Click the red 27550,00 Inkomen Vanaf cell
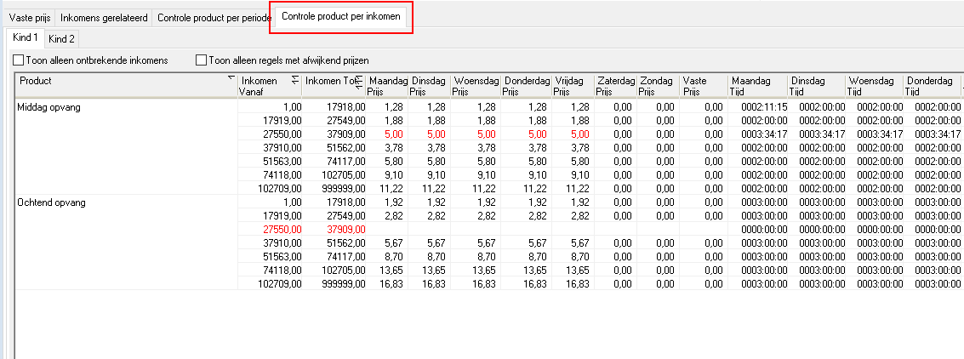This screenshot has height=359, width=964. (x=282, y=230)
